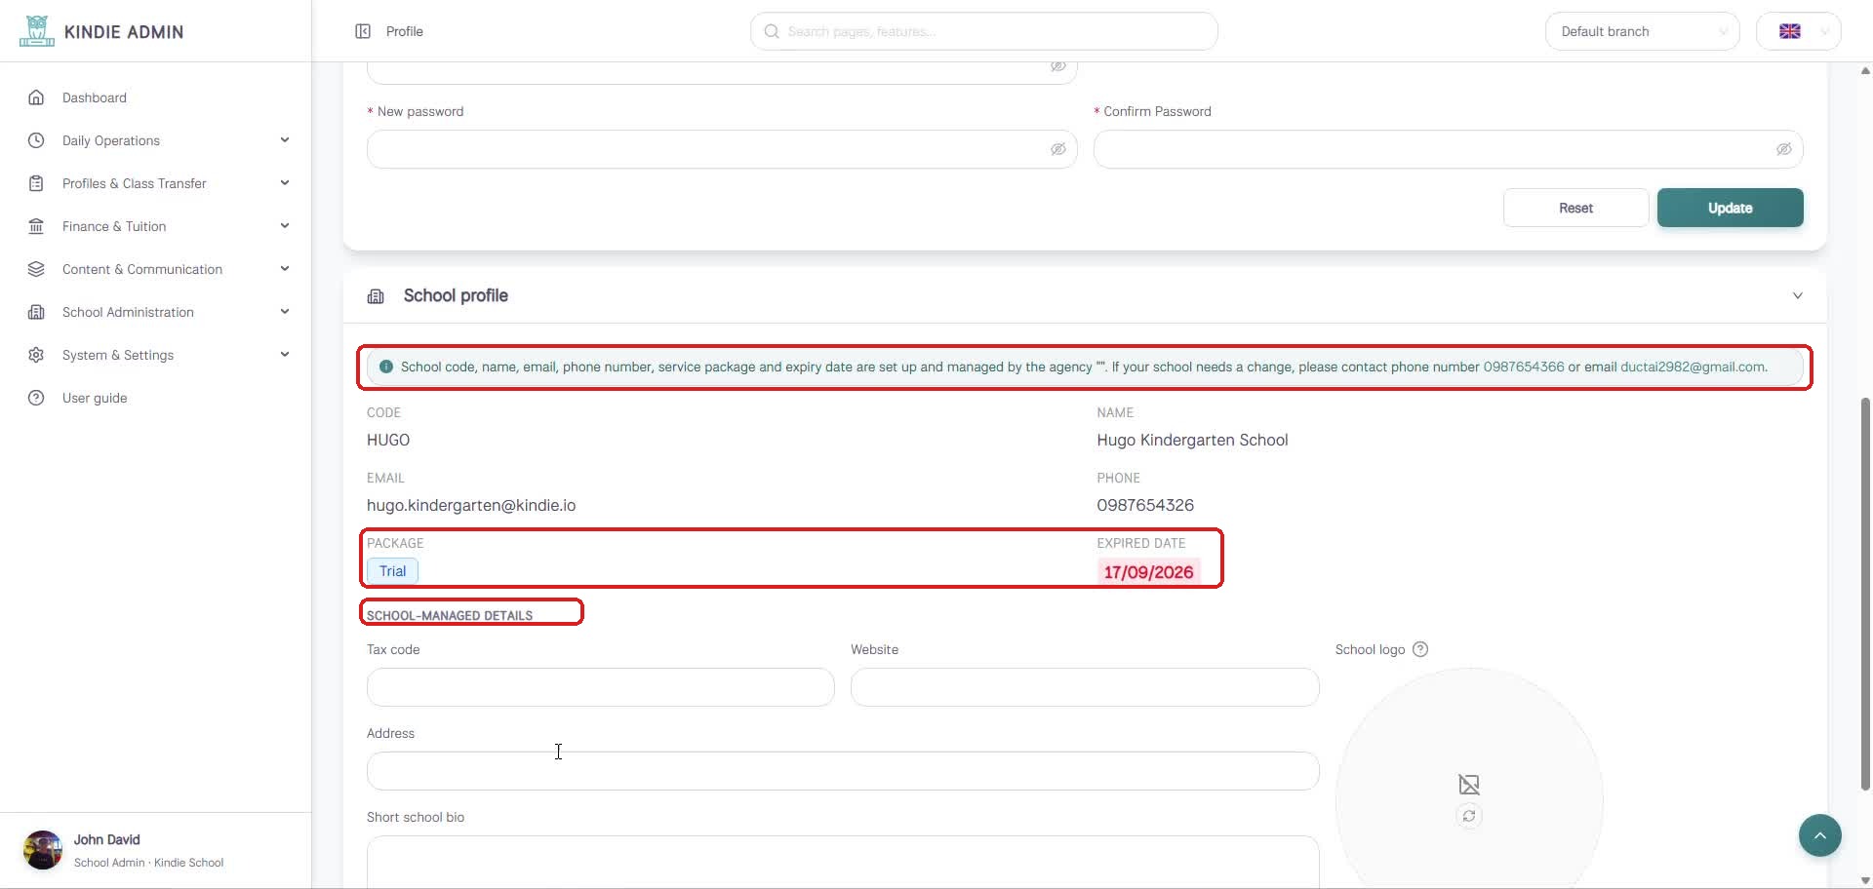Click the User guide question mark icon
1873x889 pixels.
(x=36, y=398)
